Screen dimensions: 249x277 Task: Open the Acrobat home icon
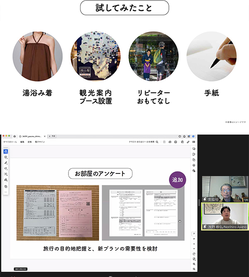15,136
